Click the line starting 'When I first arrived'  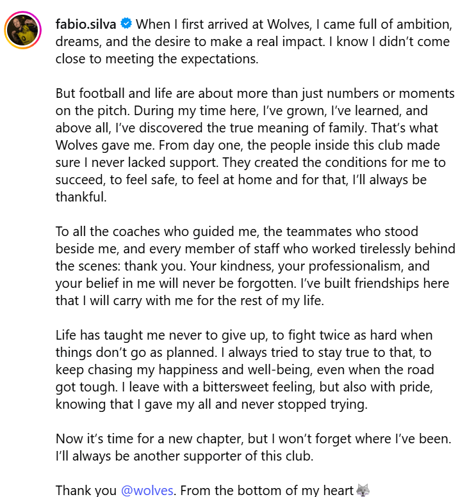(294, 24)
